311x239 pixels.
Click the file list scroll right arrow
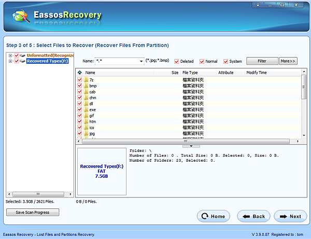pyautogui.click(x=298, y=141)
